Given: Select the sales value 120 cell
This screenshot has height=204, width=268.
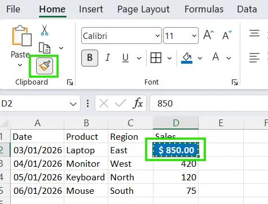Looking at the screenshot, I should 175,177.
